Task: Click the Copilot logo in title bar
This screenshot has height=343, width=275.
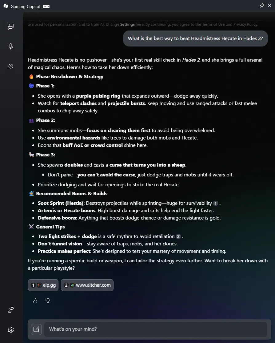Action: 6,6
